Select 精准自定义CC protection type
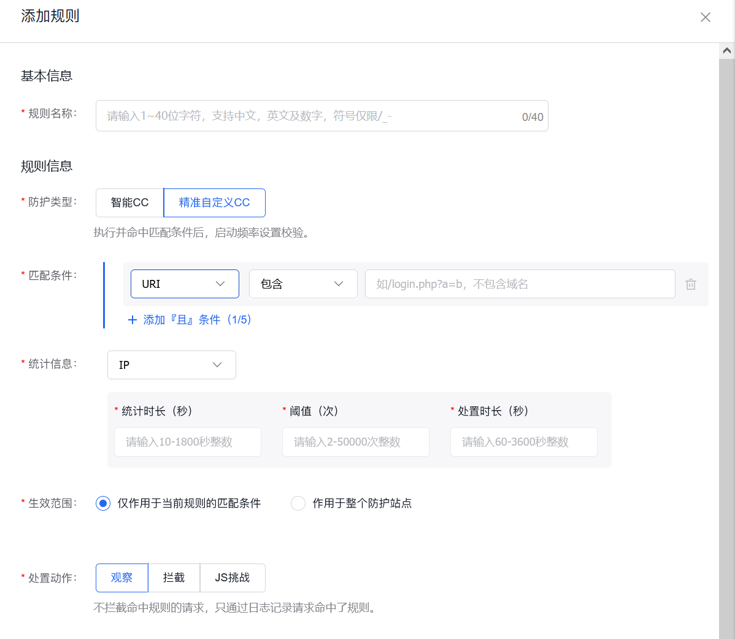This screenshot has width=735, height=639. click(x=214, y=203)
